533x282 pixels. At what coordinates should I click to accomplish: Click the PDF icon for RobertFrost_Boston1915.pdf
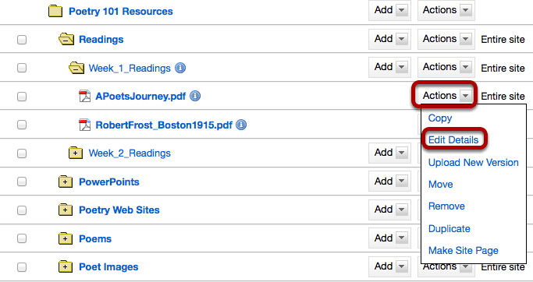tap(84, 125)
